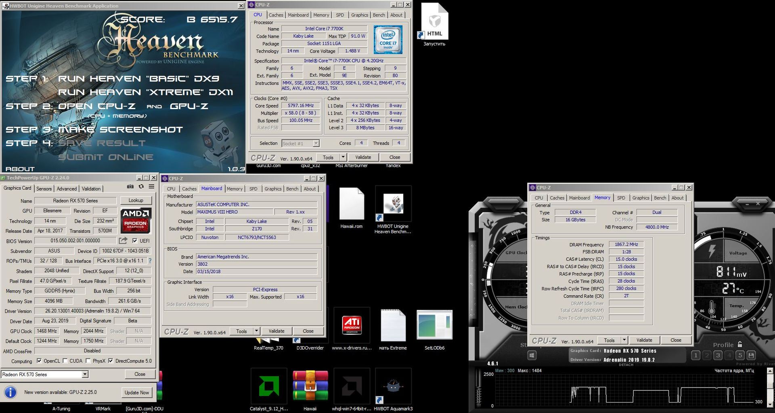Switch to the Advanced tab in GPU-Z
The height and width of the screenshot is (413, 775).
pyautogui.click(x=67, y=189)
